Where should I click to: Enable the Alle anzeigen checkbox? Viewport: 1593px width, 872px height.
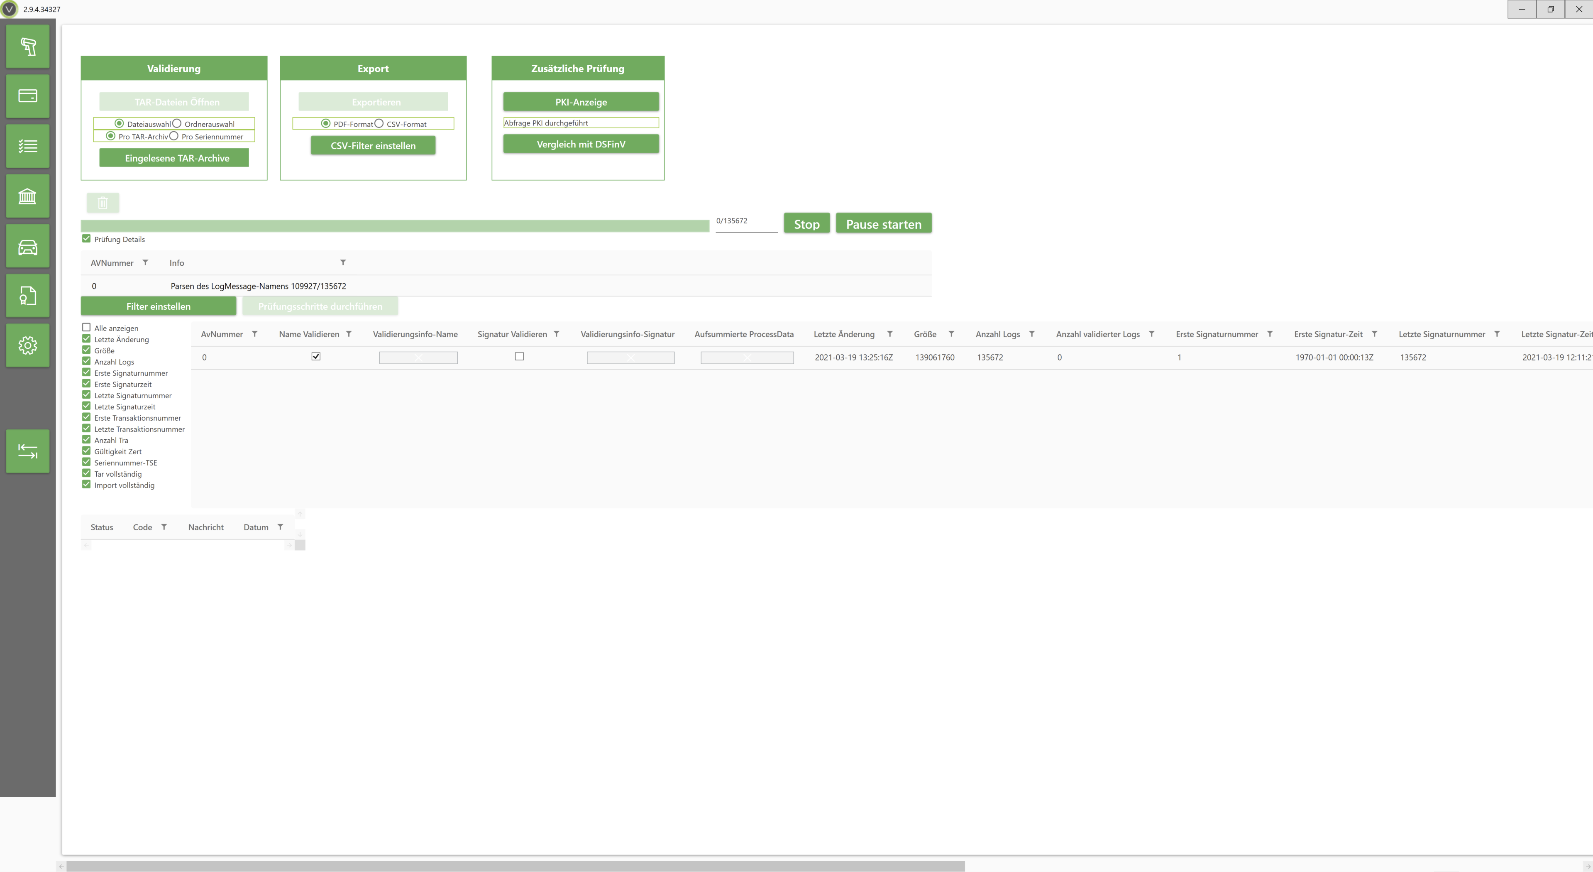tap(87, 327)
